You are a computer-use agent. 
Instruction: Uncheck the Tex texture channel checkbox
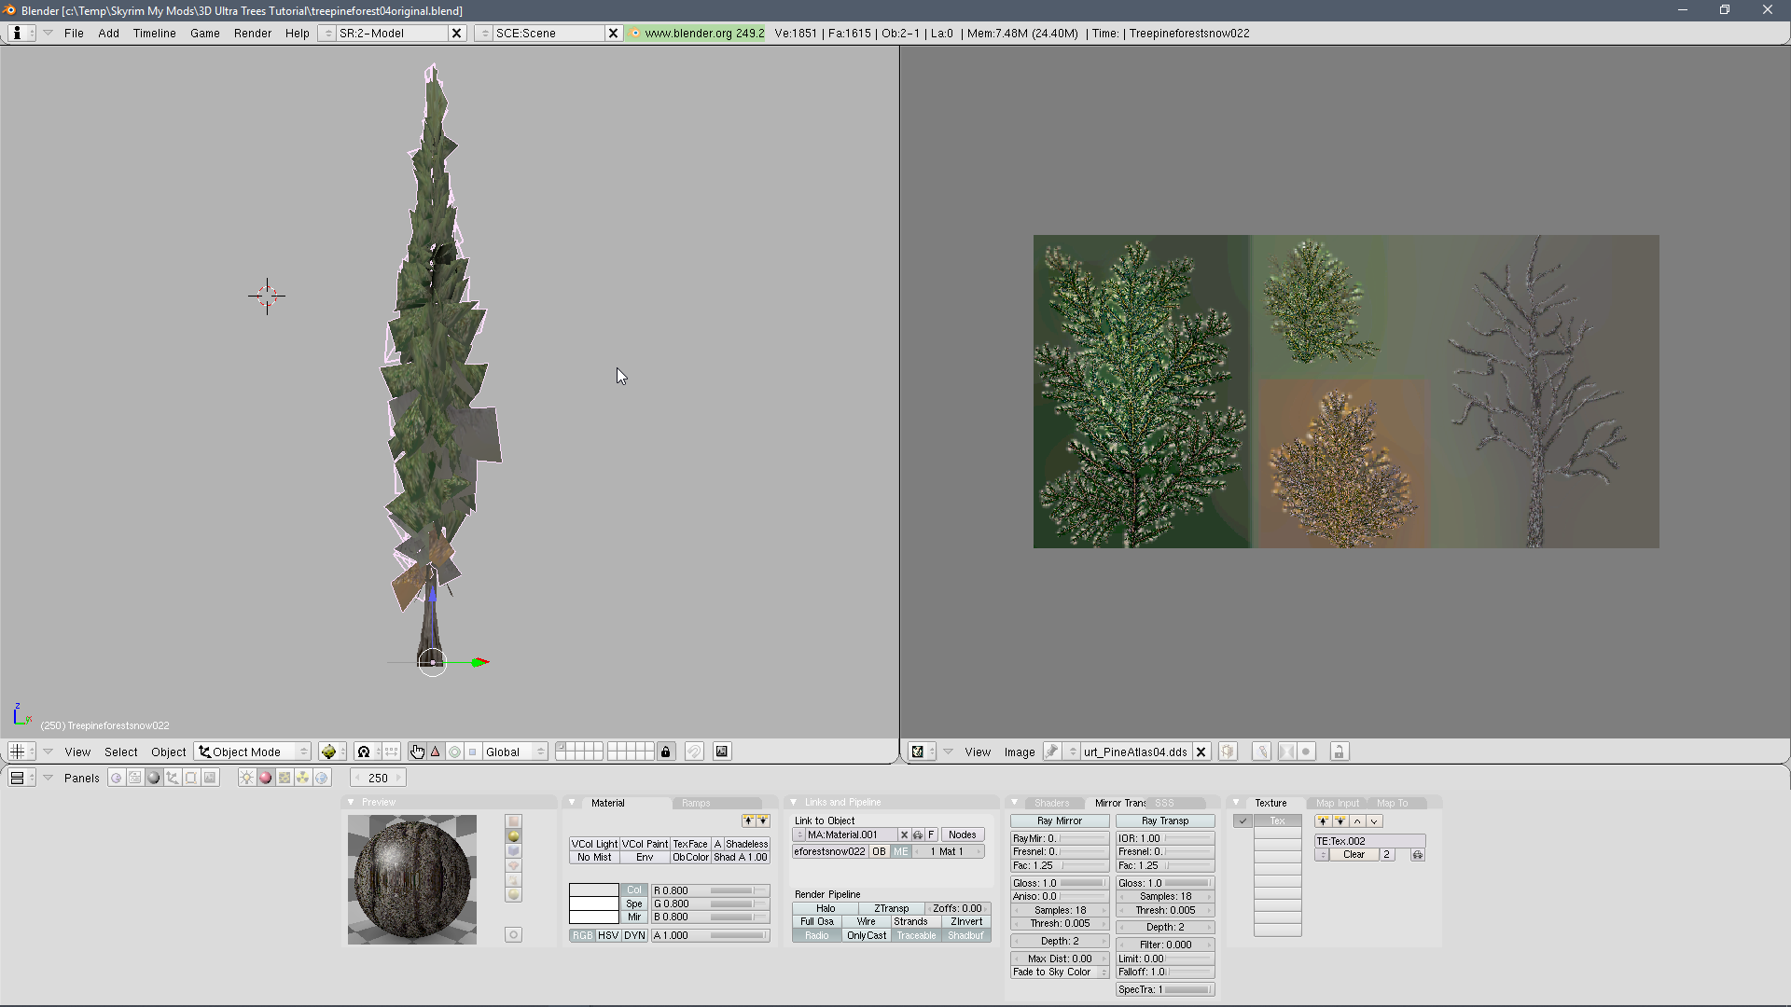[x=1243, y=821]
